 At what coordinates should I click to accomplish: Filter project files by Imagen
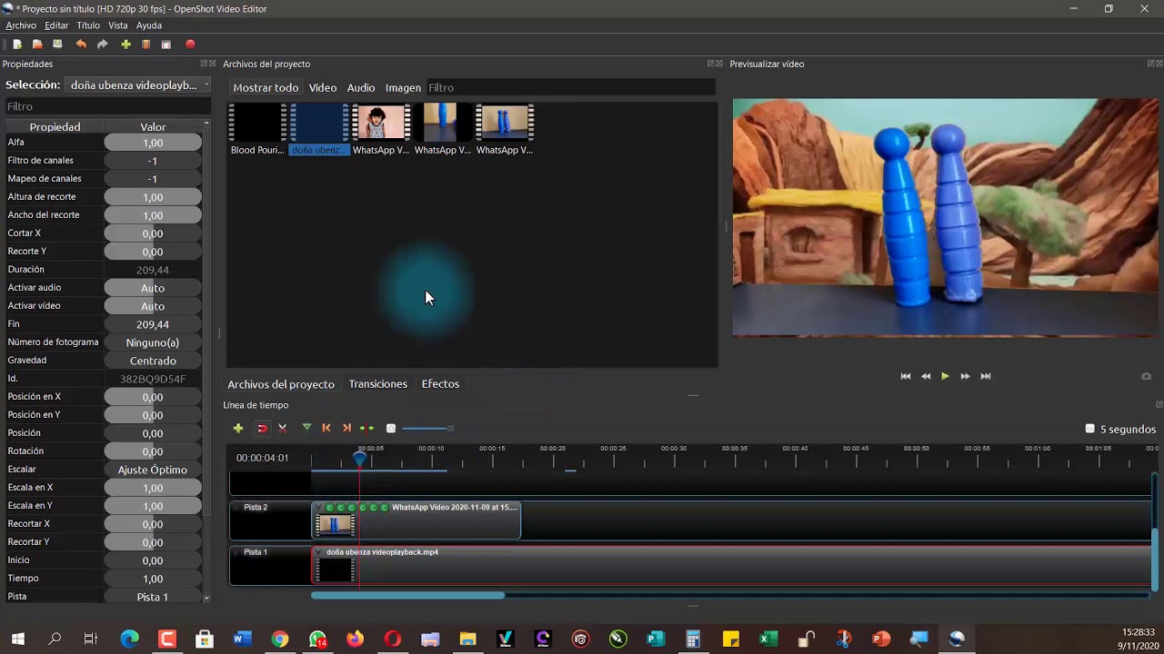[403, 88]
